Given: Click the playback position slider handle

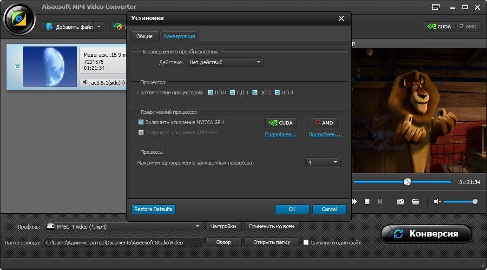Looking at the screenshot, I should [407, 182].
